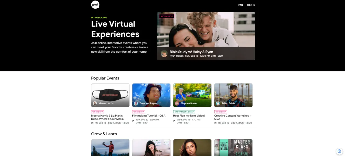Click Meena Harris's profile avatar
The width and height of the screenshot is (345, 156).
(95, 103)
